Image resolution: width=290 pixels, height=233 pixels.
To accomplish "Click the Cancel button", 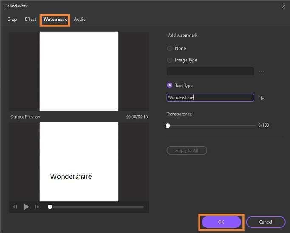I will coord(266,222).
